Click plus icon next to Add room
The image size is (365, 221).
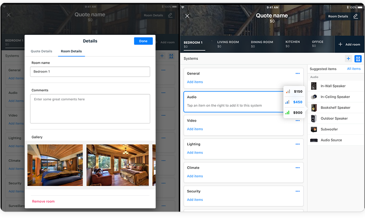pyautogui.click(x=340, y=44)
